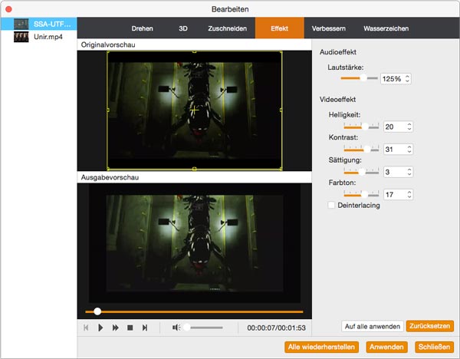Click the Lautstärke 125% input field
The height and width of the screenshot is (359, 460).
[x=396, y=79]
